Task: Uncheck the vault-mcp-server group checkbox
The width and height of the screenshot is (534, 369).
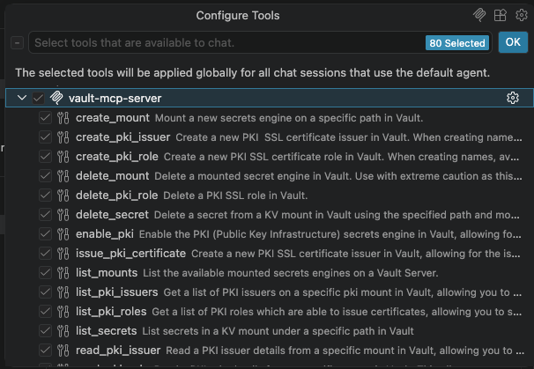Action: click(x=38, y=98)
